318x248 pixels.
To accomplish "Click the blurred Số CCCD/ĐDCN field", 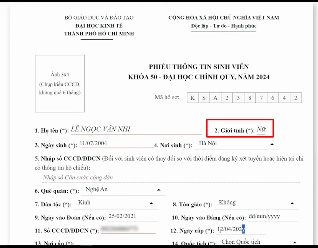I will click(x=128, y=230).
